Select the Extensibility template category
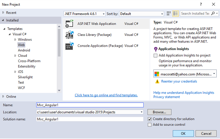This screenshot has width=220, height=139. point(27,66)
